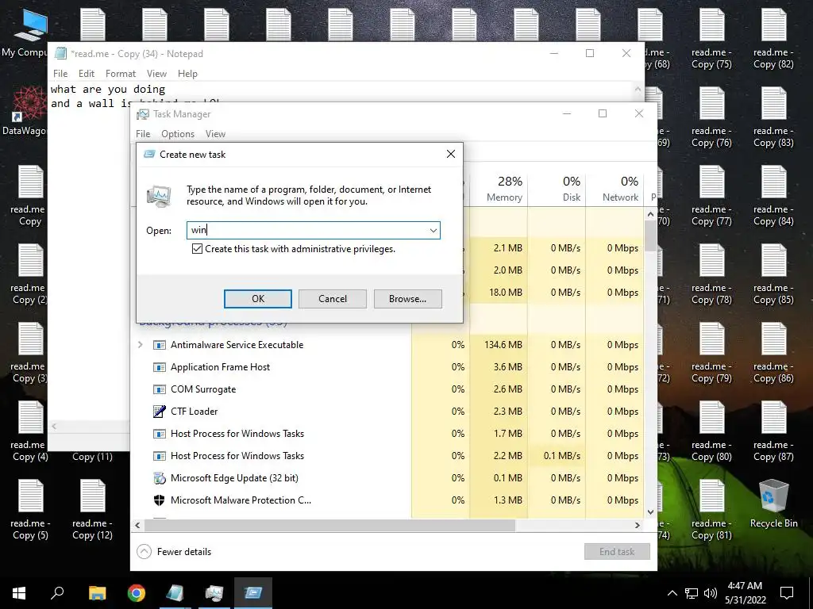Click Task Manager horizontal scrollbar thumb
This screenshot has width=813, height=609.
click(329, 525)
